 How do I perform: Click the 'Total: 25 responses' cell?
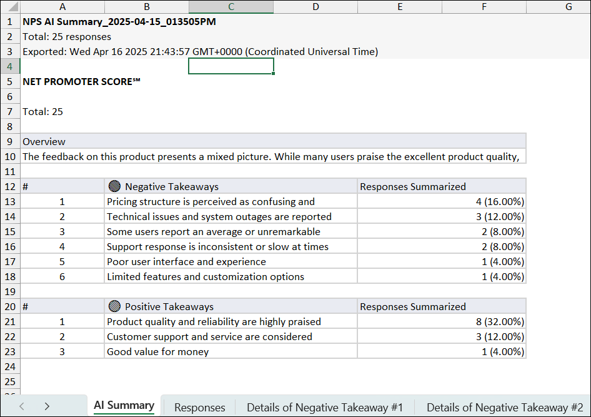click(67, 36)
